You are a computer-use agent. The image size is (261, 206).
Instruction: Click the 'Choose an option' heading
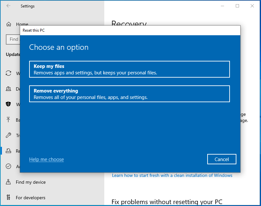click(59, 48)
